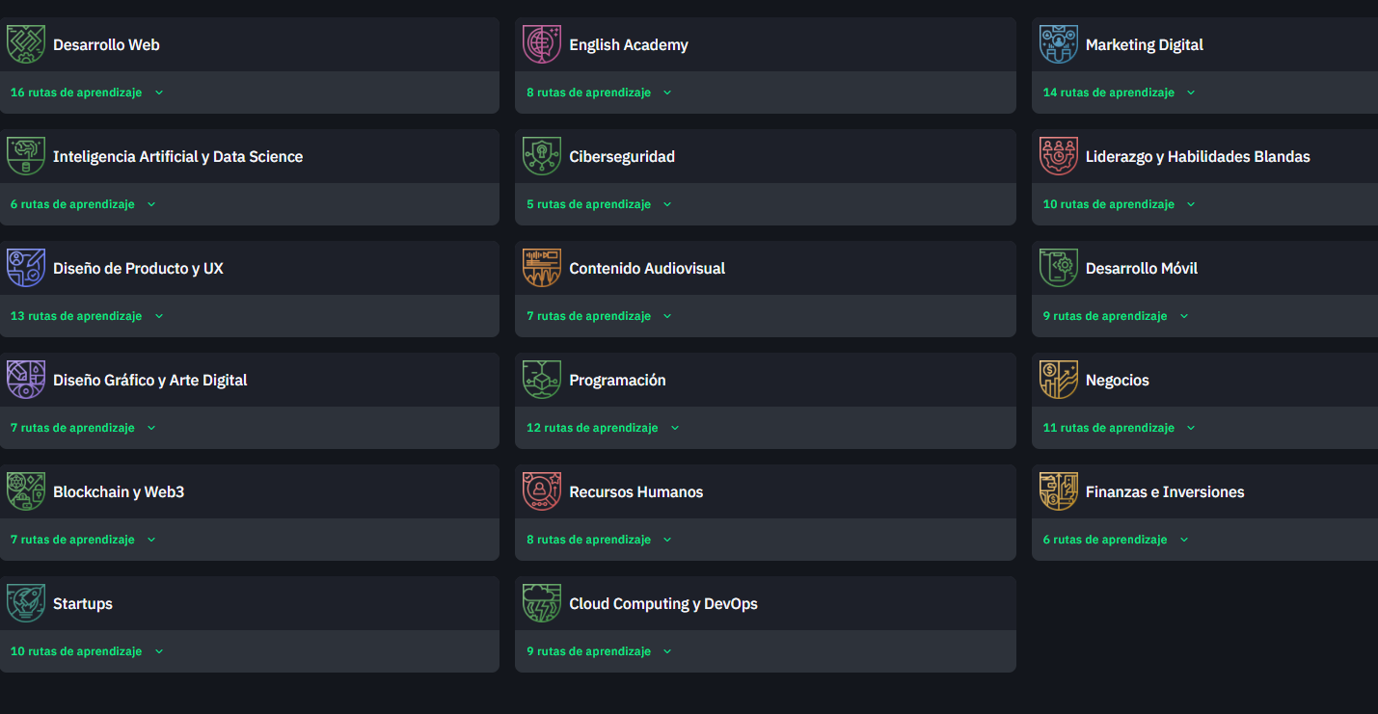The width and height of the screenshot is (1378, 714).
Task: Click the Contenido Audiovisual icon
Action: coord(542,268)
